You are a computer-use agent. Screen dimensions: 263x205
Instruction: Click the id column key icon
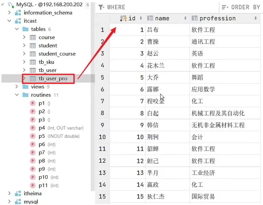tap(123, 18)
